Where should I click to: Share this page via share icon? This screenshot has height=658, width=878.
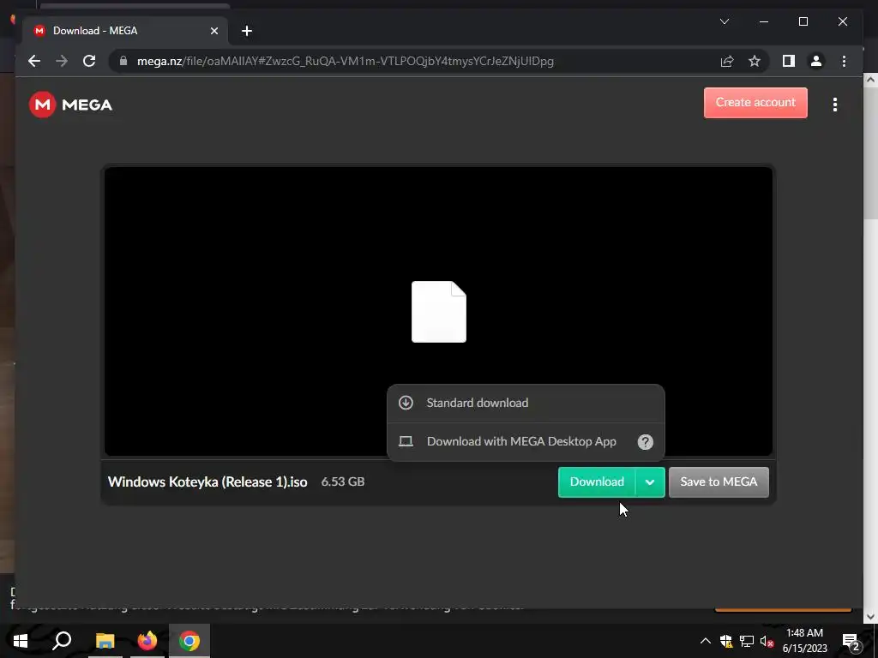tap(727, 61)
